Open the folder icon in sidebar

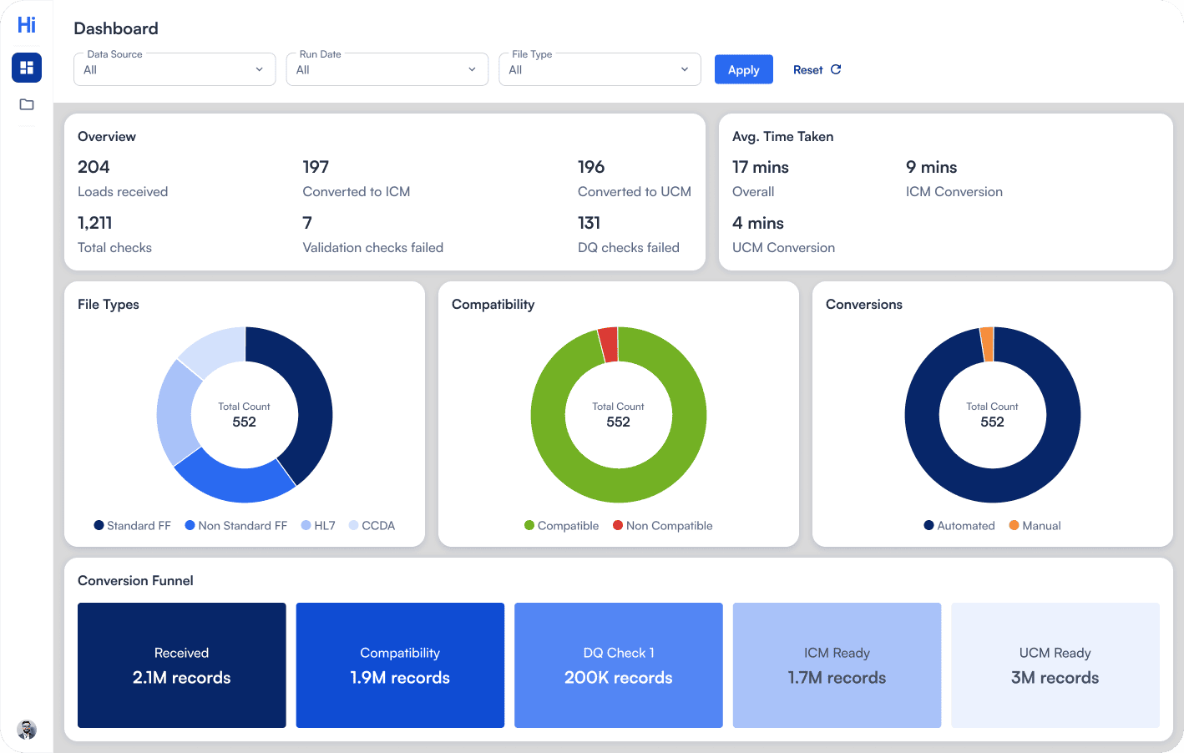click(x=27, y=104)
